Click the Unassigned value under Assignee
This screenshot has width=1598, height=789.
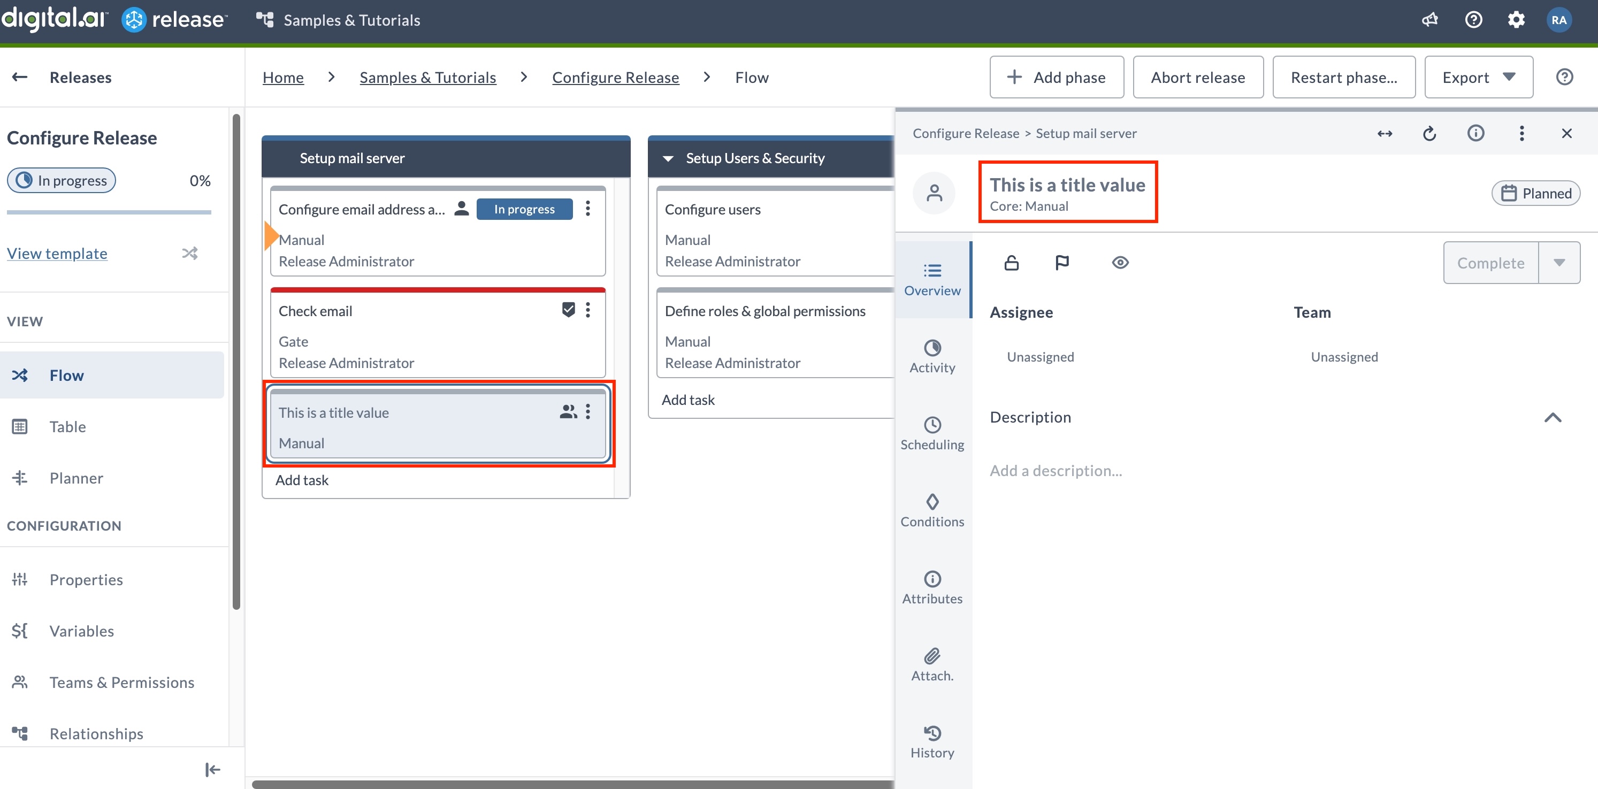coord(1041,357)
